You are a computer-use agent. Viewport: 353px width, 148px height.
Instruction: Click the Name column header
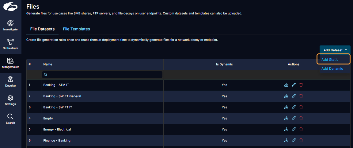click(48, 64)
